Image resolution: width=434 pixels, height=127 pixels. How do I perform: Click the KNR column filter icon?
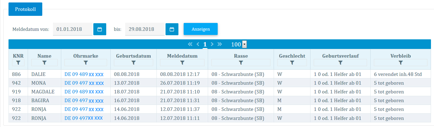(18, 63)
